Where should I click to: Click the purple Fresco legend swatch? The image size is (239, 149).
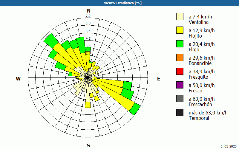tap(180, 85)
